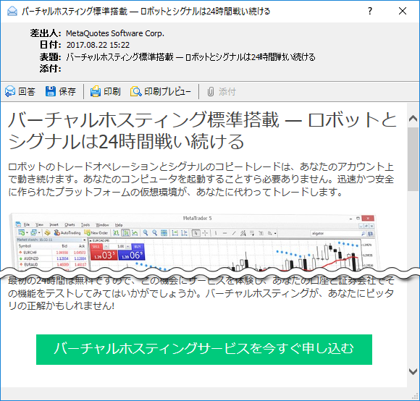This screenshot has width=420, height=401.
Task: Click the large message heading バーチャルホスティング標準搭載
Action: pos(202,130)
